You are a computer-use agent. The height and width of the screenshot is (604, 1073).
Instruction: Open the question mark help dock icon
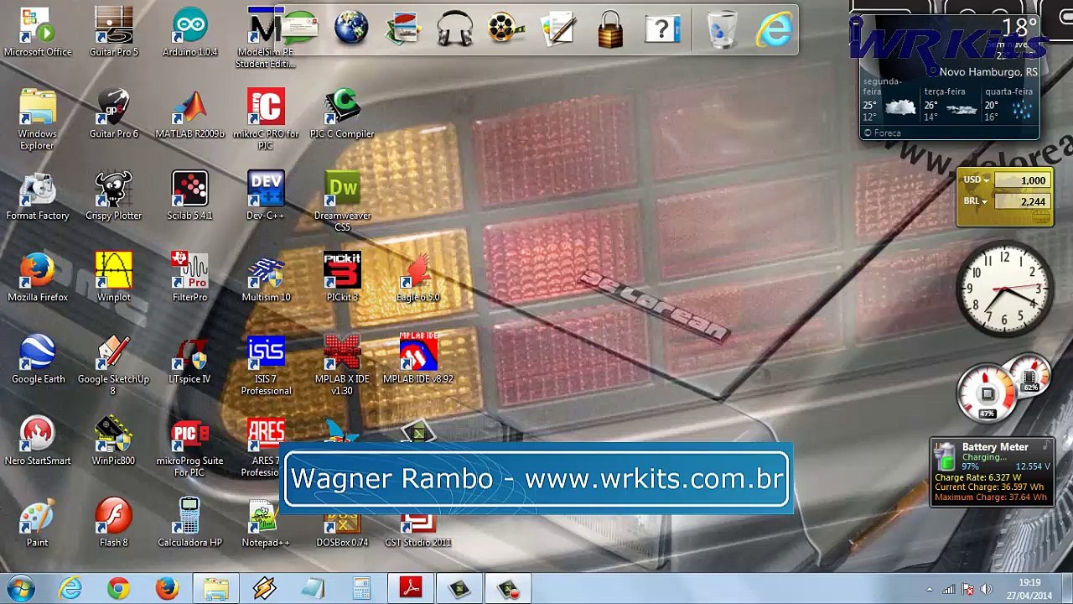pyautogui.click(x=662, y=29)
